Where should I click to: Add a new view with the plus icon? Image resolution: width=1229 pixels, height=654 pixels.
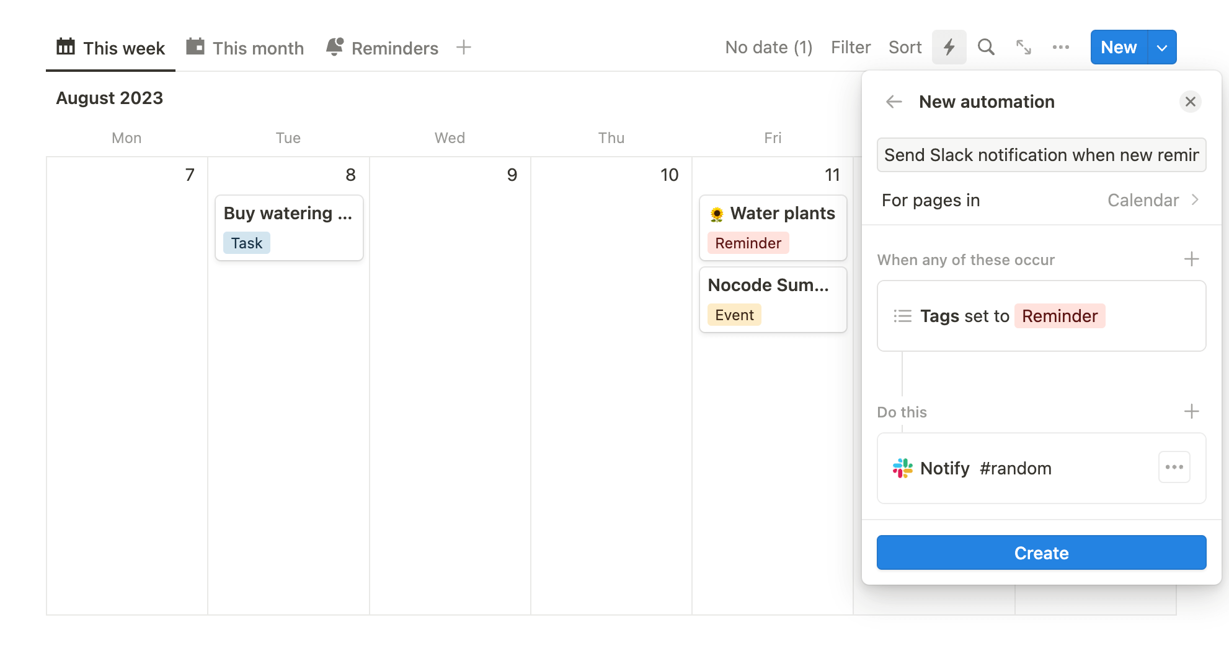click(x=464, y=47)
